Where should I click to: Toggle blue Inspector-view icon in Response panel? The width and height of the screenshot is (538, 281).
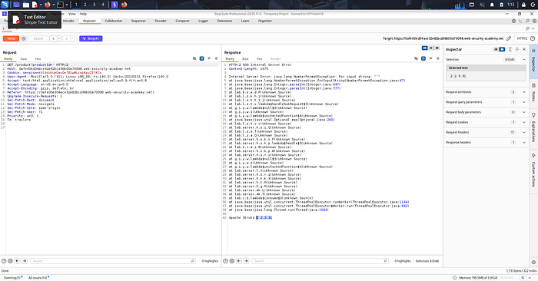pyautogui.click(x=423, y=58)
